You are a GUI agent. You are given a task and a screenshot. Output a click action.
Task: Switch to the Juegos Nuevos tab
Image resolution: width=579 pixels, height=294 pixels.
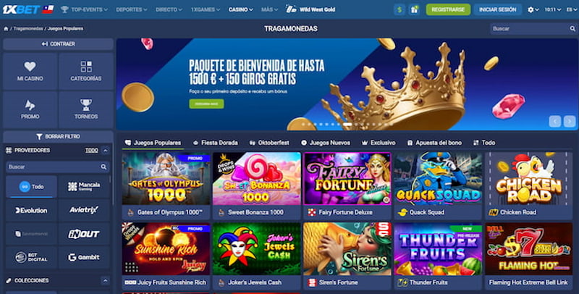326,143
